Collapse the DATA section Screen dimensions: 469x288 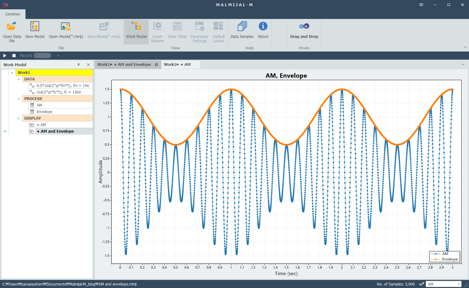pos(19,79)
